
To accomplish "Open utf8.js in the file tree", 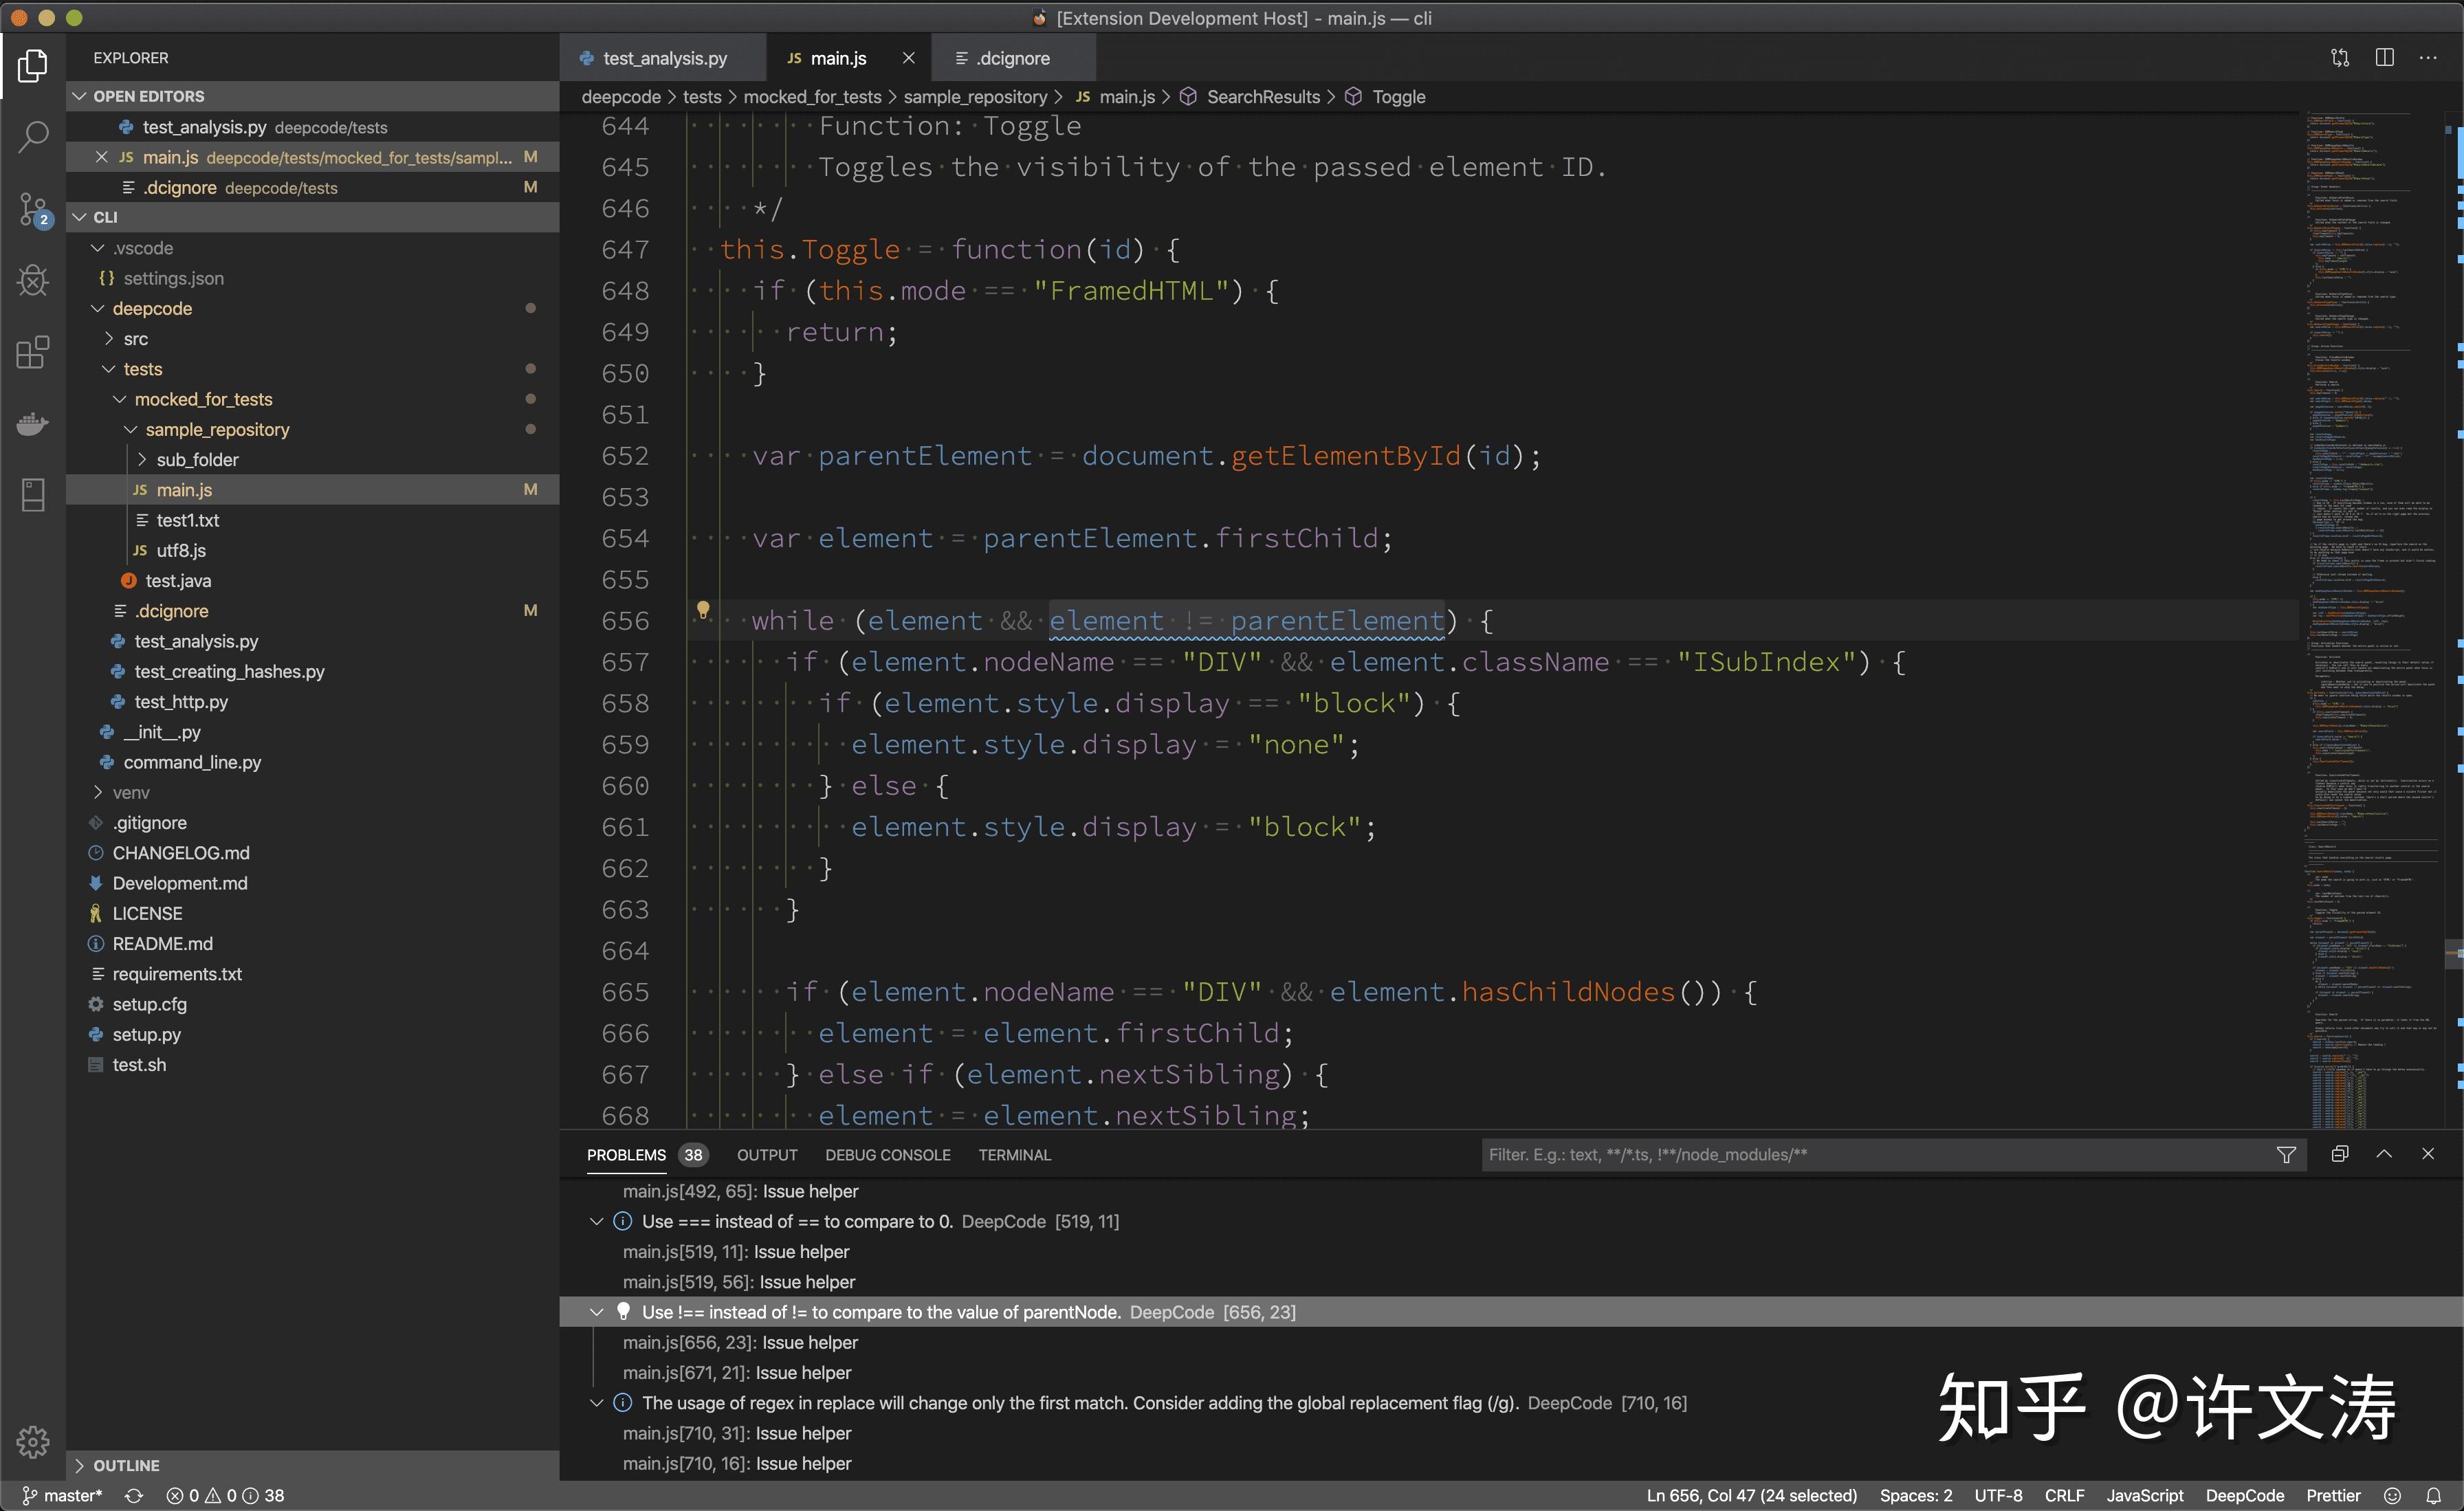I will 181,551.
